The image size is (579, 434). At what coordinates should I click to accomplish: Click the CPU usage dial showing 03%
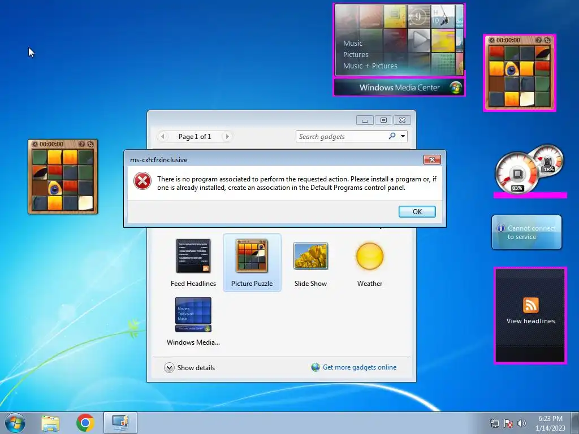click(517, 173)
